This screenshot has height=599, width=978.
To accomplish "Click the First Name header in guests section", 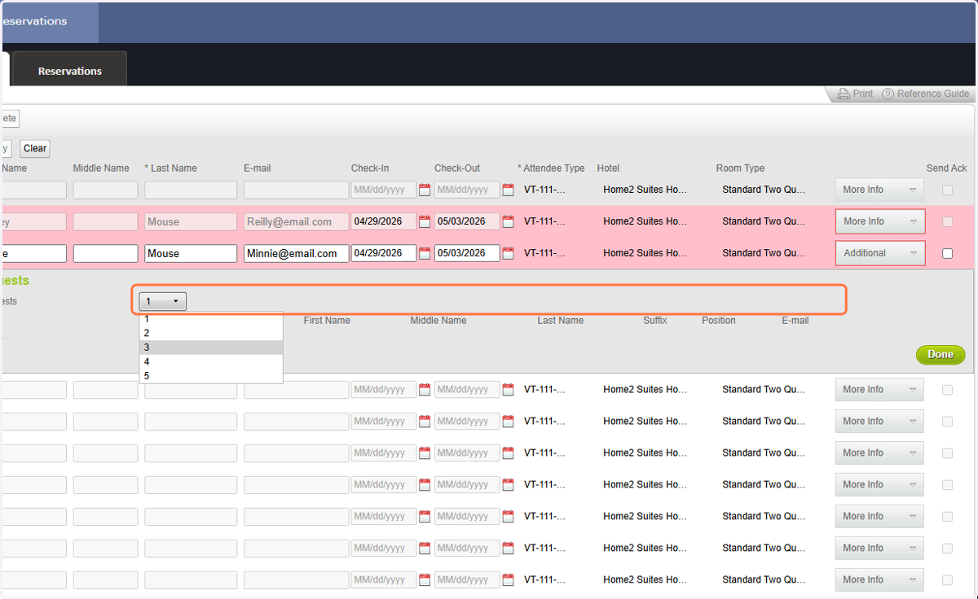I will [x=327, y=321].
